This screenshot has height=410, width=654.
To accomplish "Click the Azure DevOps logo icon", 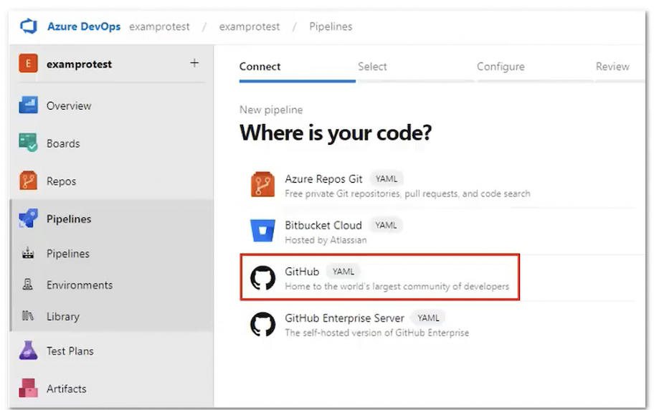I will (29, 27).
